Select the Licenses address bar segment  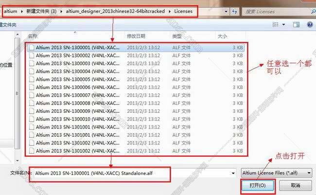point(183,11)
